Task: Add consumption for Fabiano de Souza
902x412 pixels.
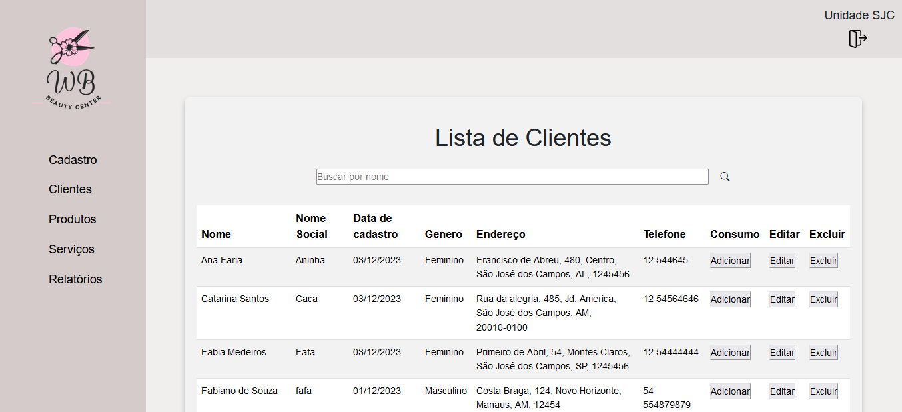Action: 730,391
